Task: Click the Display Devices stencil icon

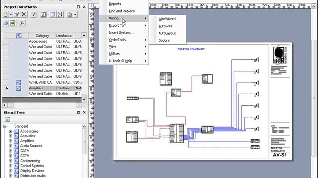Action: point(16,171)
